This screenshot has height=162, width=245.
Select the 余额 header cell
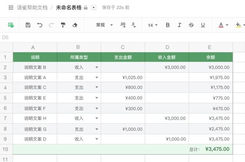coord(210,57)
